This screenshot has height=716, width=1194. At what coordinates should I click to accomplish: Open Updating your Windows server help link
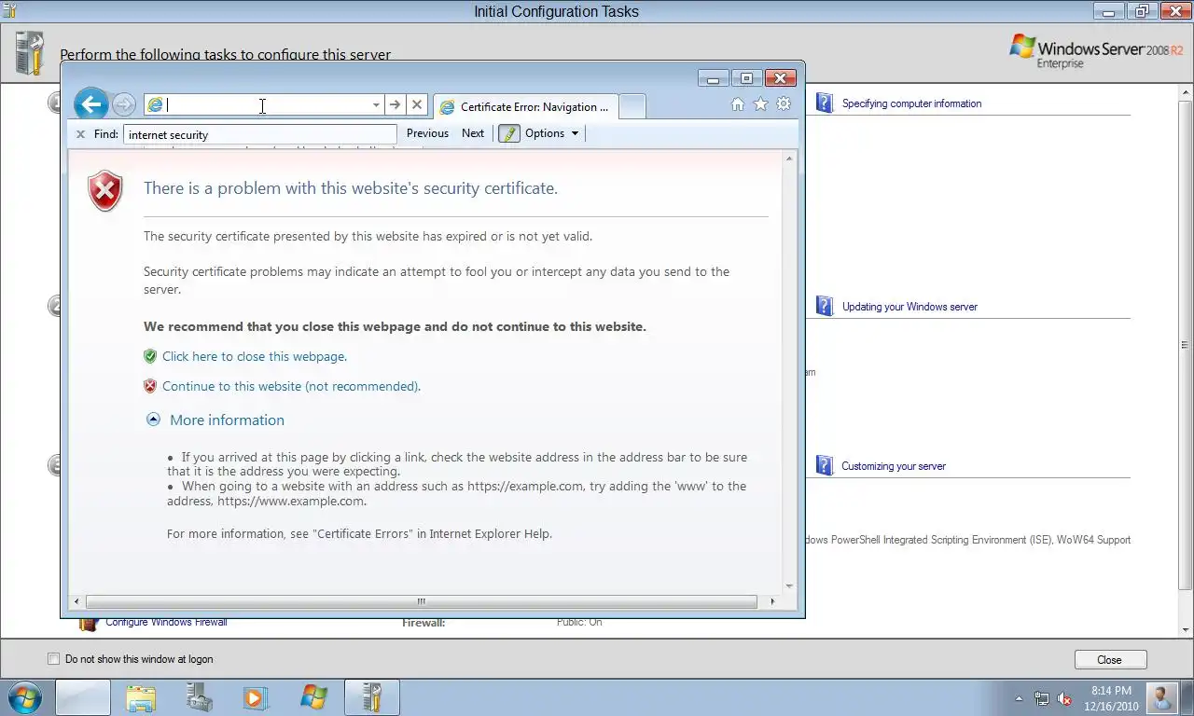[x=909, y=307]
